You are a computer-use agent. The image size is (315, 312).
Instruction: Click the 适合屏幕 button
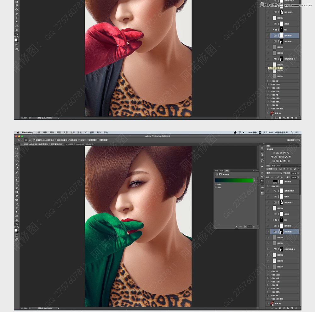pos(92,140)
